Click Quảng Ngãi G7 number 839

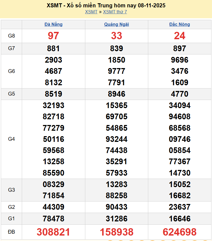116,48
